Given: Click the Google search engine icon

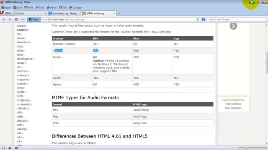Looking at the screenshot, I should (x=204, y=20).
